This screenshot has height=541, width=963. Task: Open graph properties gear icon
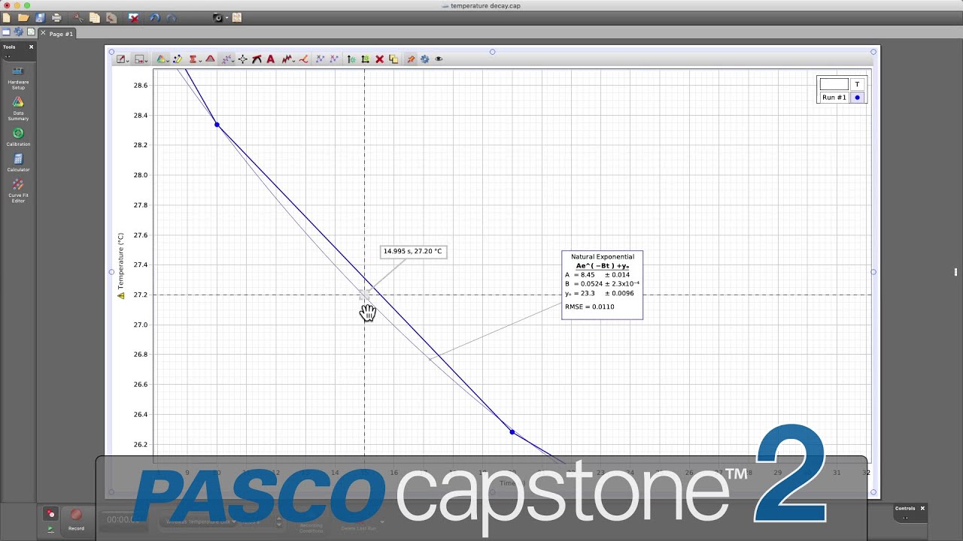[x=425, y=59]
